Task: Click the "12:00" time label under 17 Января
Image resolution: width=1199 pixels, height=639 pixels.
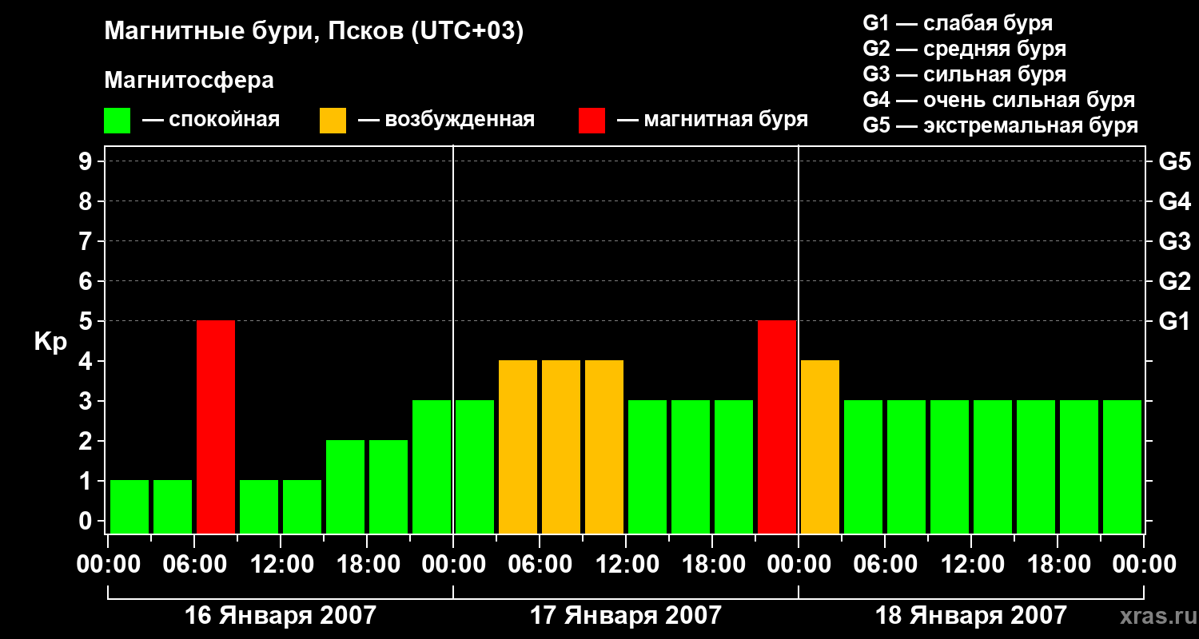Action: click(x=626, y=565)
